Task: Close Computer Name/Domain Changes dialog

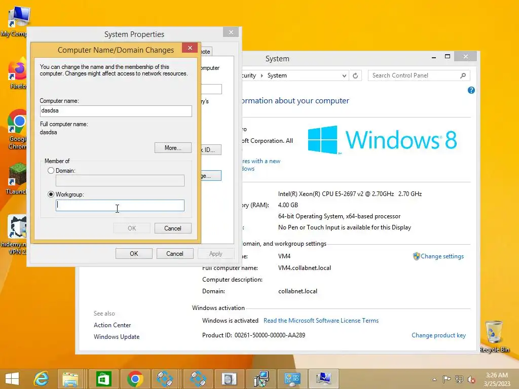Action: pyautogui.click(x=190, y=48)
